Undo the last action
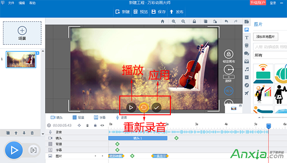 pyautogui.click(x=226, y=21)
